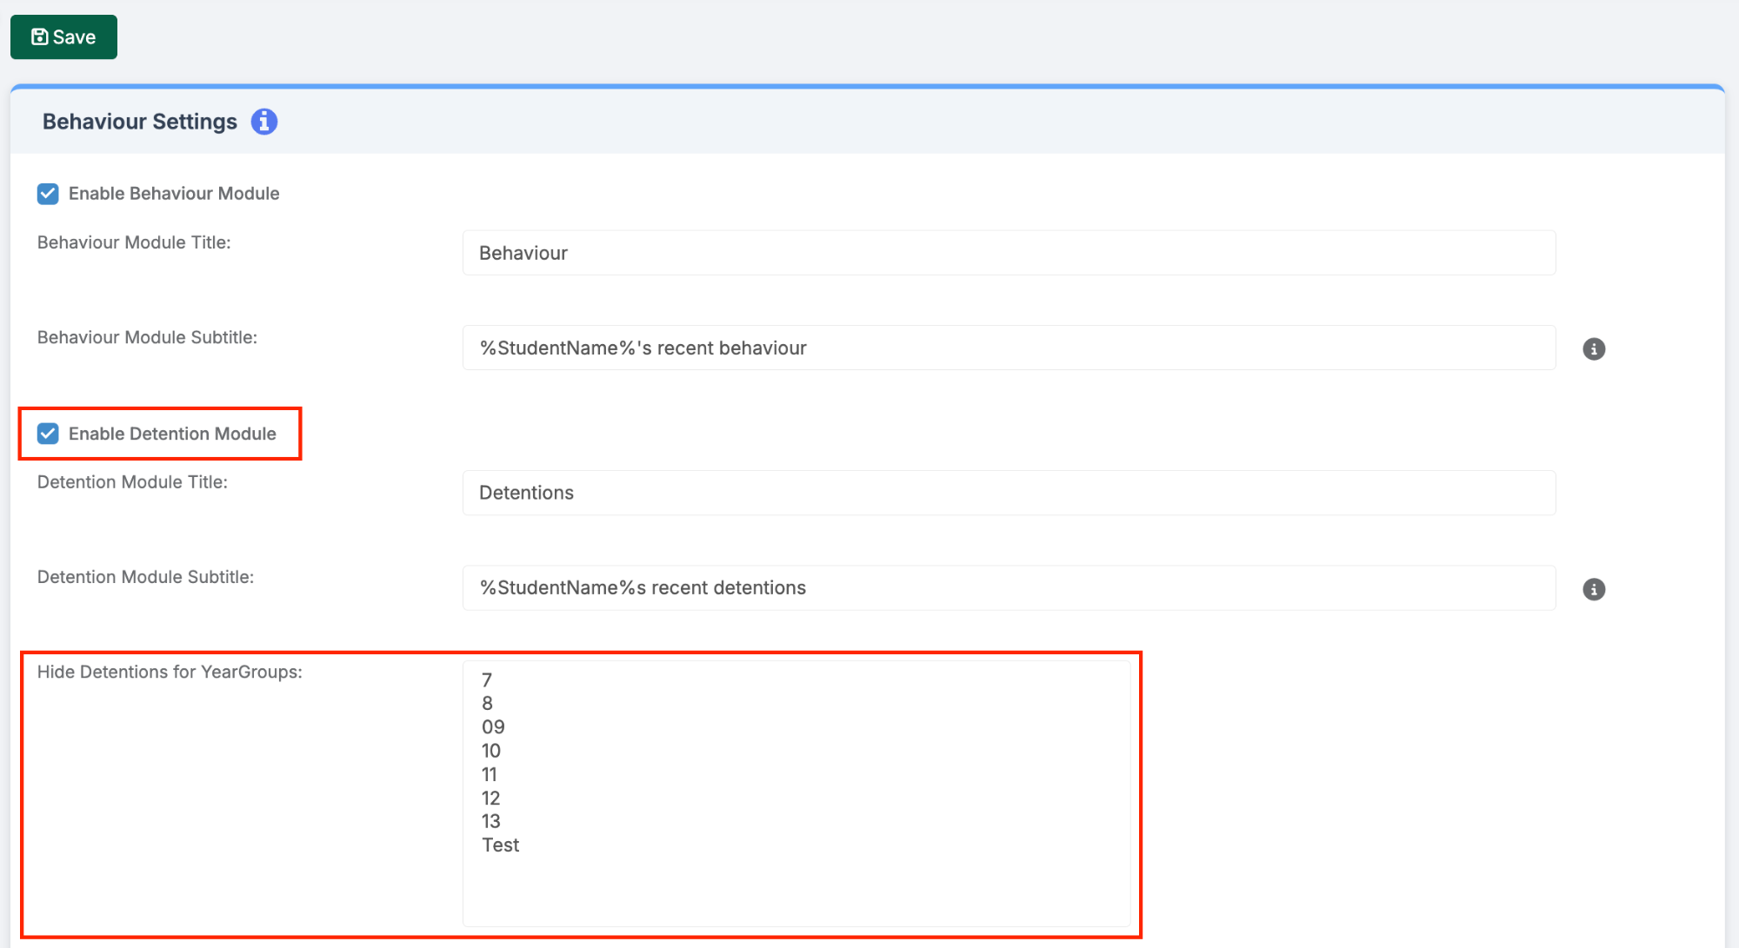Click the Detention Module Title input field
Image resolution: width=1739 pixels, height=948 pixels.
tap(1009, 493)
